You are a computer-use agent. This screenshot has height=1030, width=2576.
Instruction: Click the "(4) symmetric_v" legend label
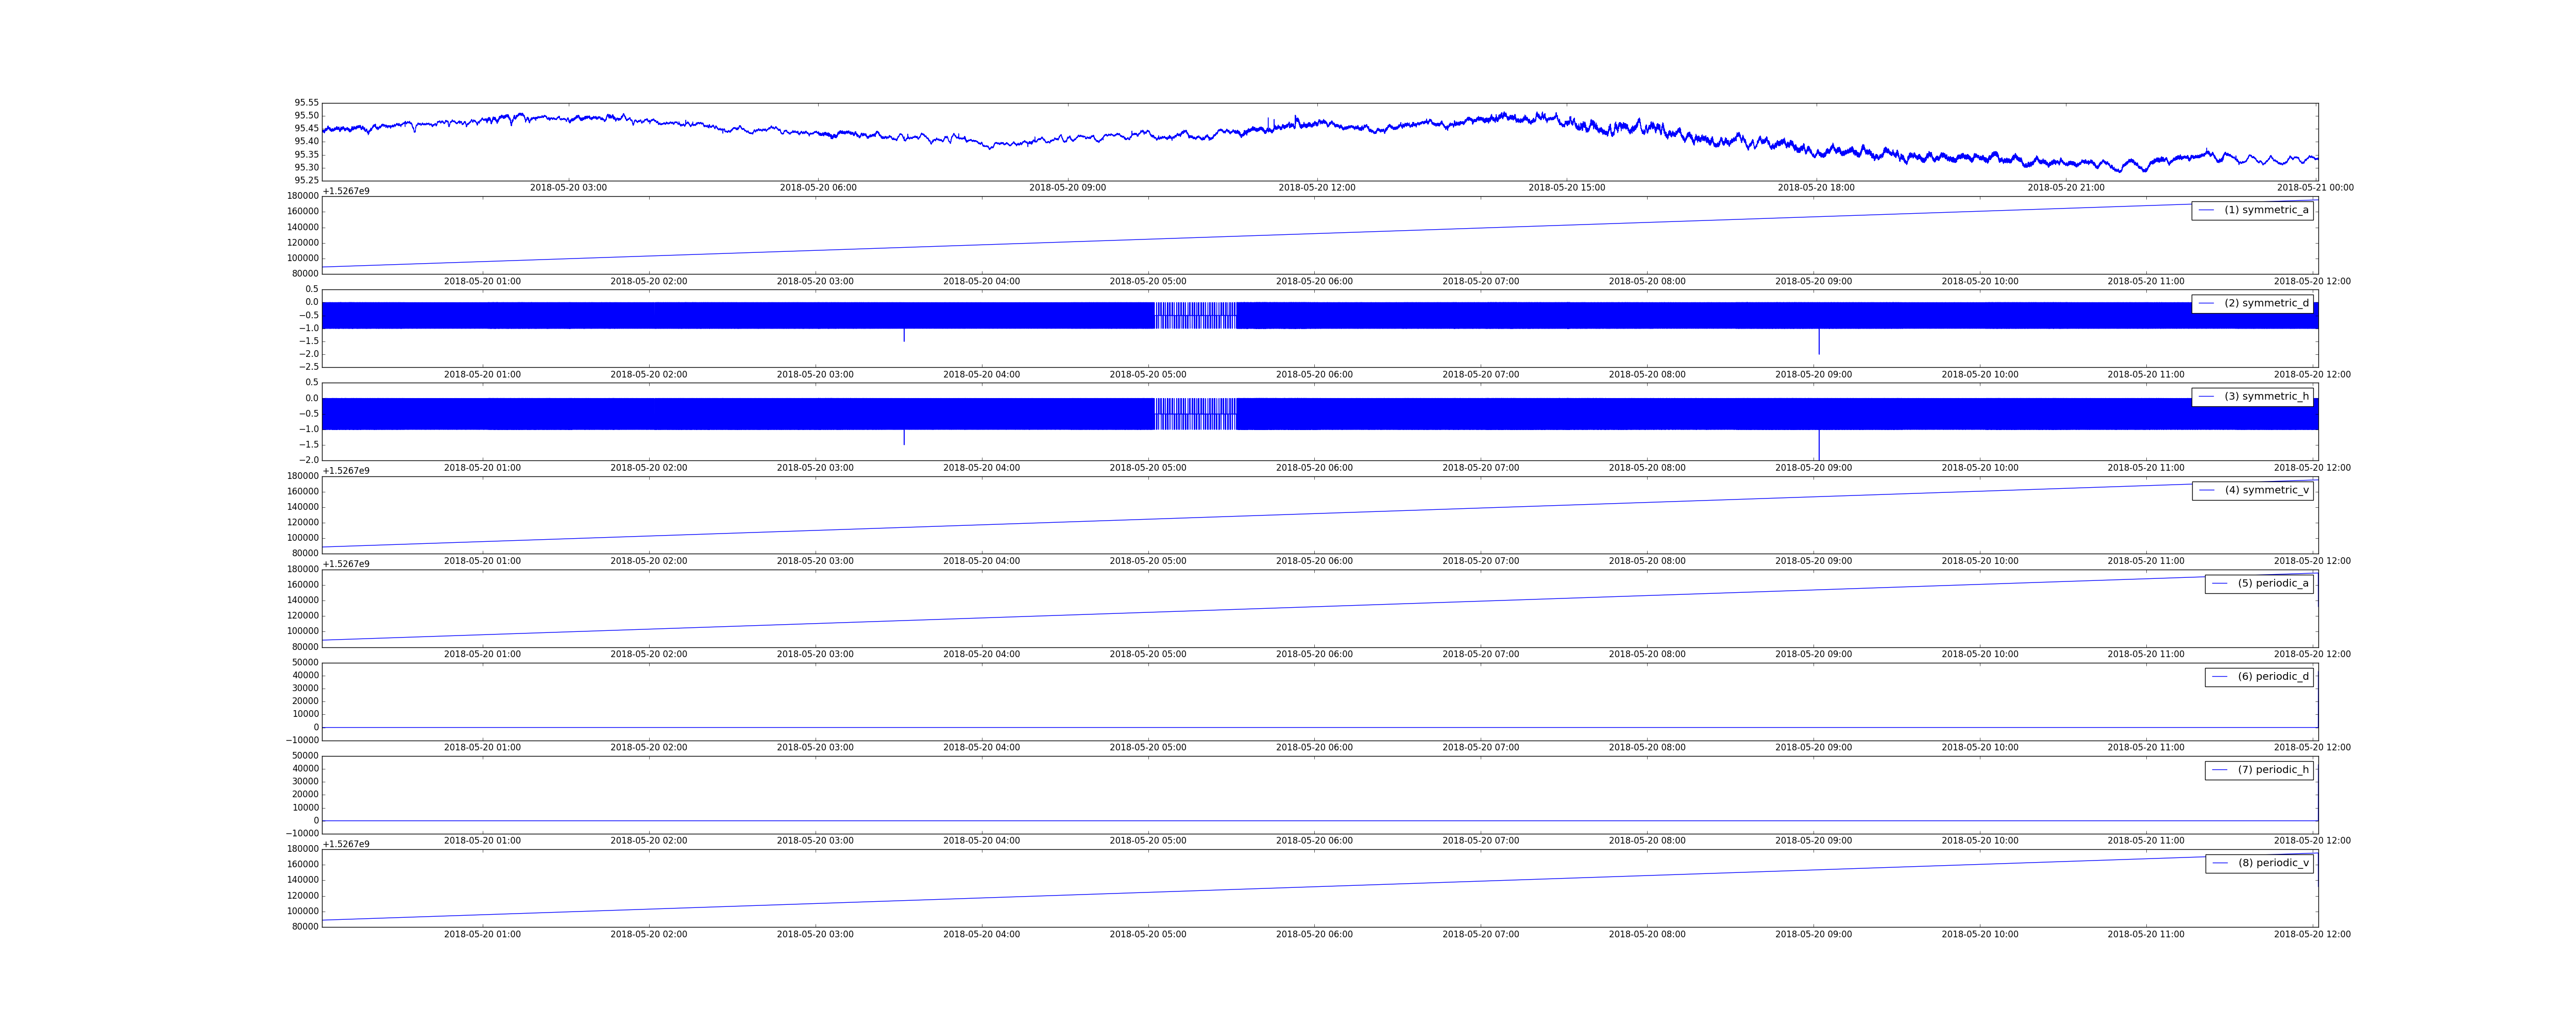2266,490
